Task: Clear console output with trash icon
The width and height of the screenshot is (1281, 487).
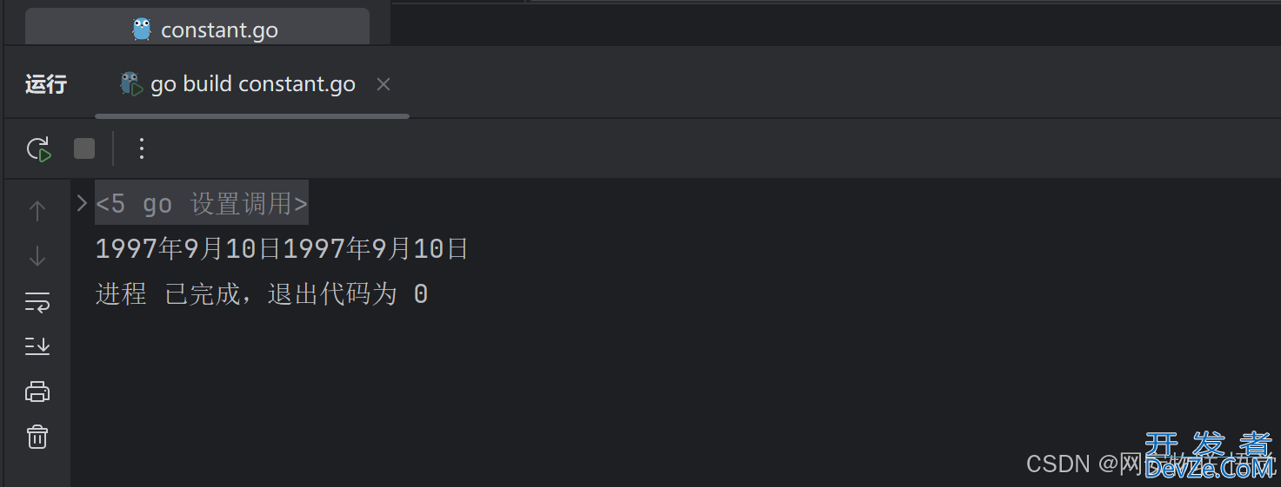Action: point(37,436)
